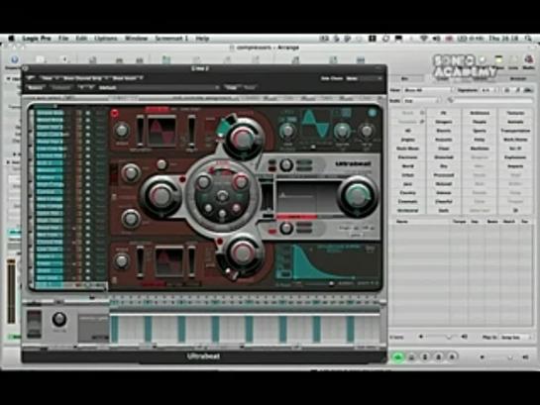Click the Ultrabeat pattern selector display
The width and height of the screenshot is (540, 405).
pyautogui.click(x=93, y=329)
